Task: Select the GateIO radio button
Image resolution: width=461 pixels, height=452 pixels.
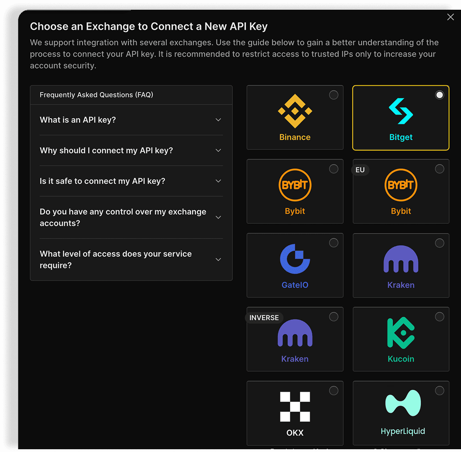Action: point(333,242)
